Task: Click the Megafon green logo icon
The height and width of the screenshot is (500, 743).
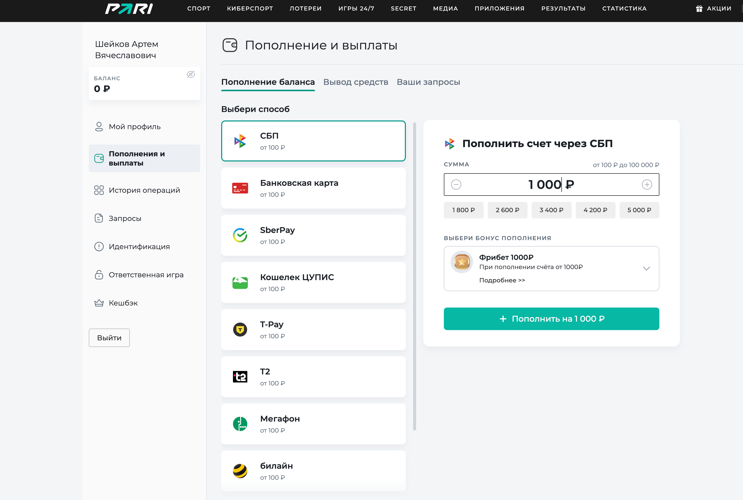Action: [x=240, y=424]
